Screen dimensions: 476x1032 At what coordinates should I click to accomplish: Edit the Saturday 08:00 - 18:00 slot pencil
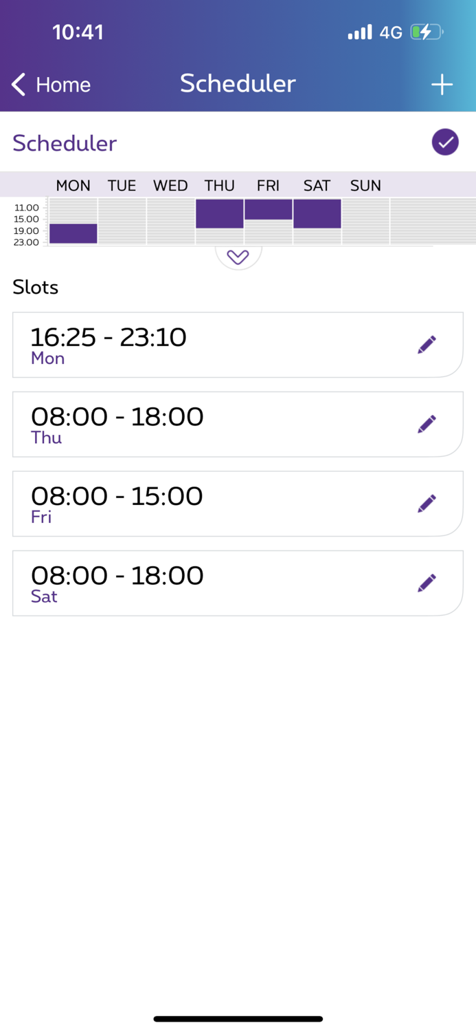click(x=427, y=583)
